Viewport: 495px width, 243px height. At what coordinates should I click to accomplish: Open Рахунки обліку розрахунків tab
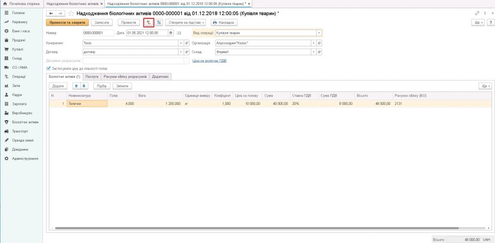[x=125, y=76]
